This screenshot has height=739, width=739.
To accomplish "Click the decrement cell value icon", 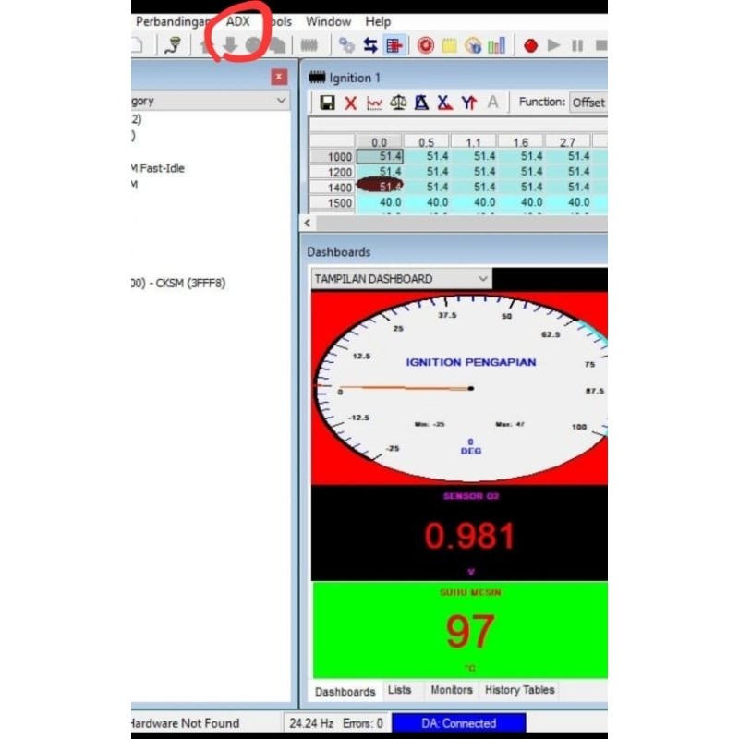I will pyautogui.click(x=445, y=102).
